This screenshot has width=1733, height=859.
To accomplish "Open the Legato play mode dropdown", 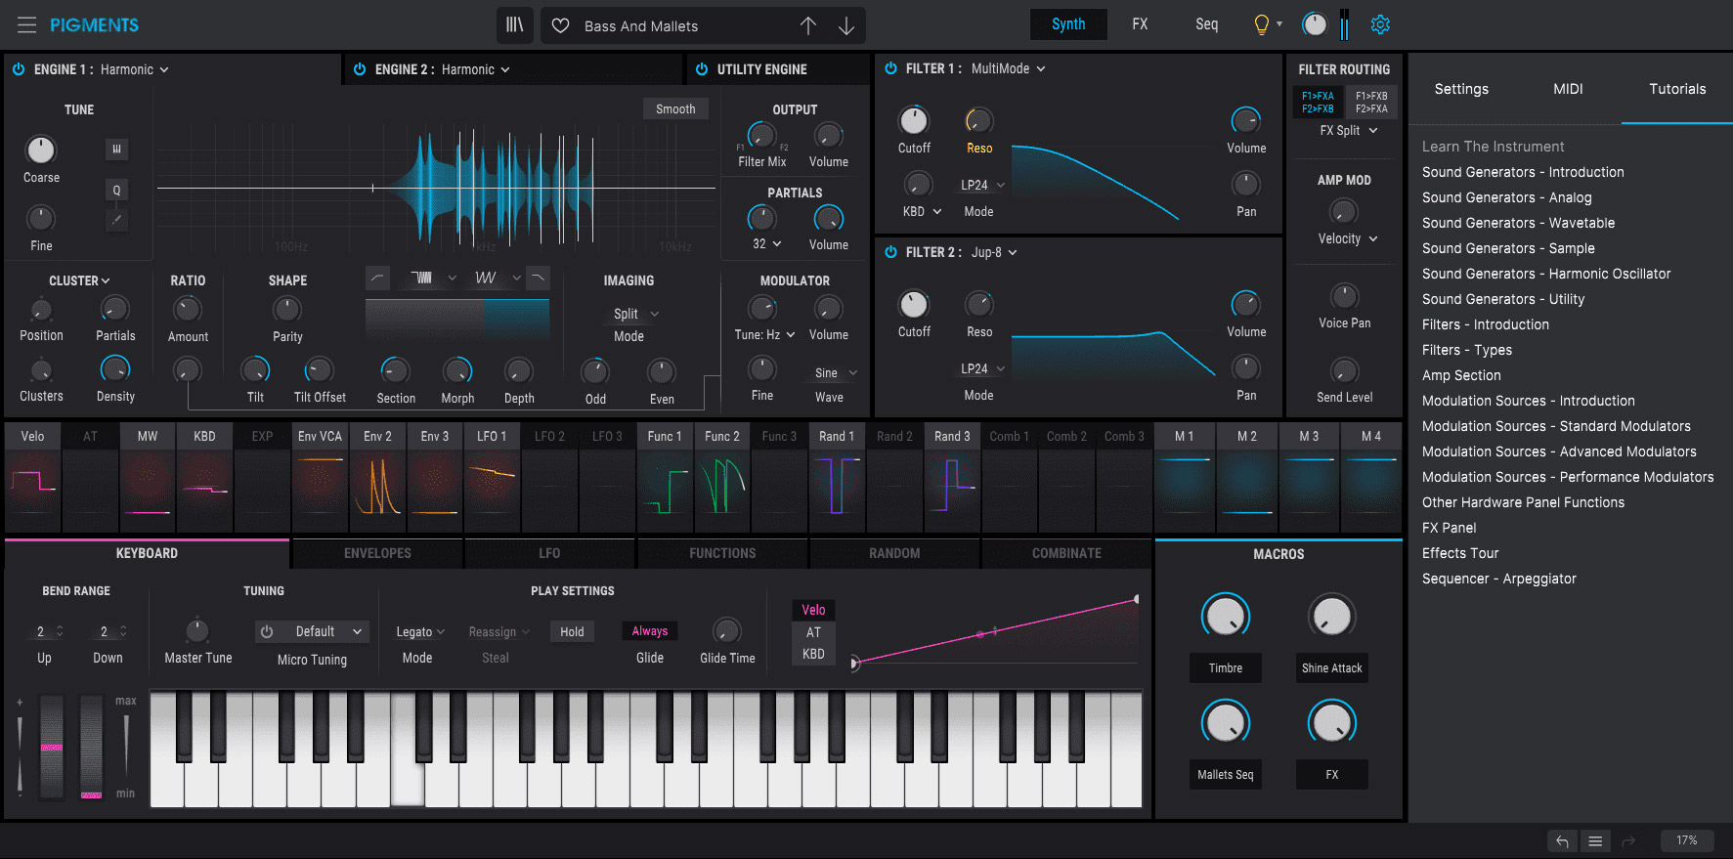I will [420, 632].
